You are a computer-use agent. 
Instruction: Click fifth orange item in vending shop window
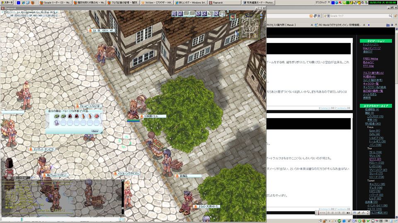[83, 116]
